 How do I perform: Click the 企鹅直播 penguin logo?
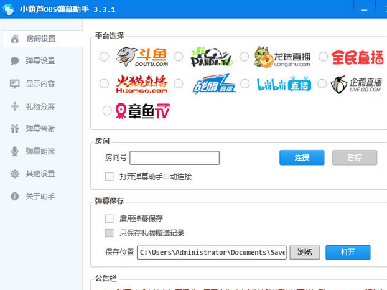coord(357,85)
